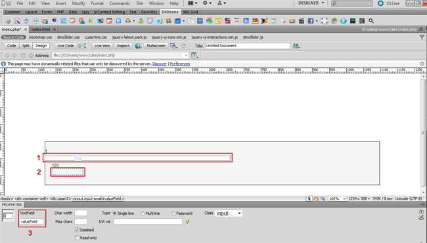Open the DESIGNER workspace dropdown
The image size is (427, 243).
click(x=311, y=3)
